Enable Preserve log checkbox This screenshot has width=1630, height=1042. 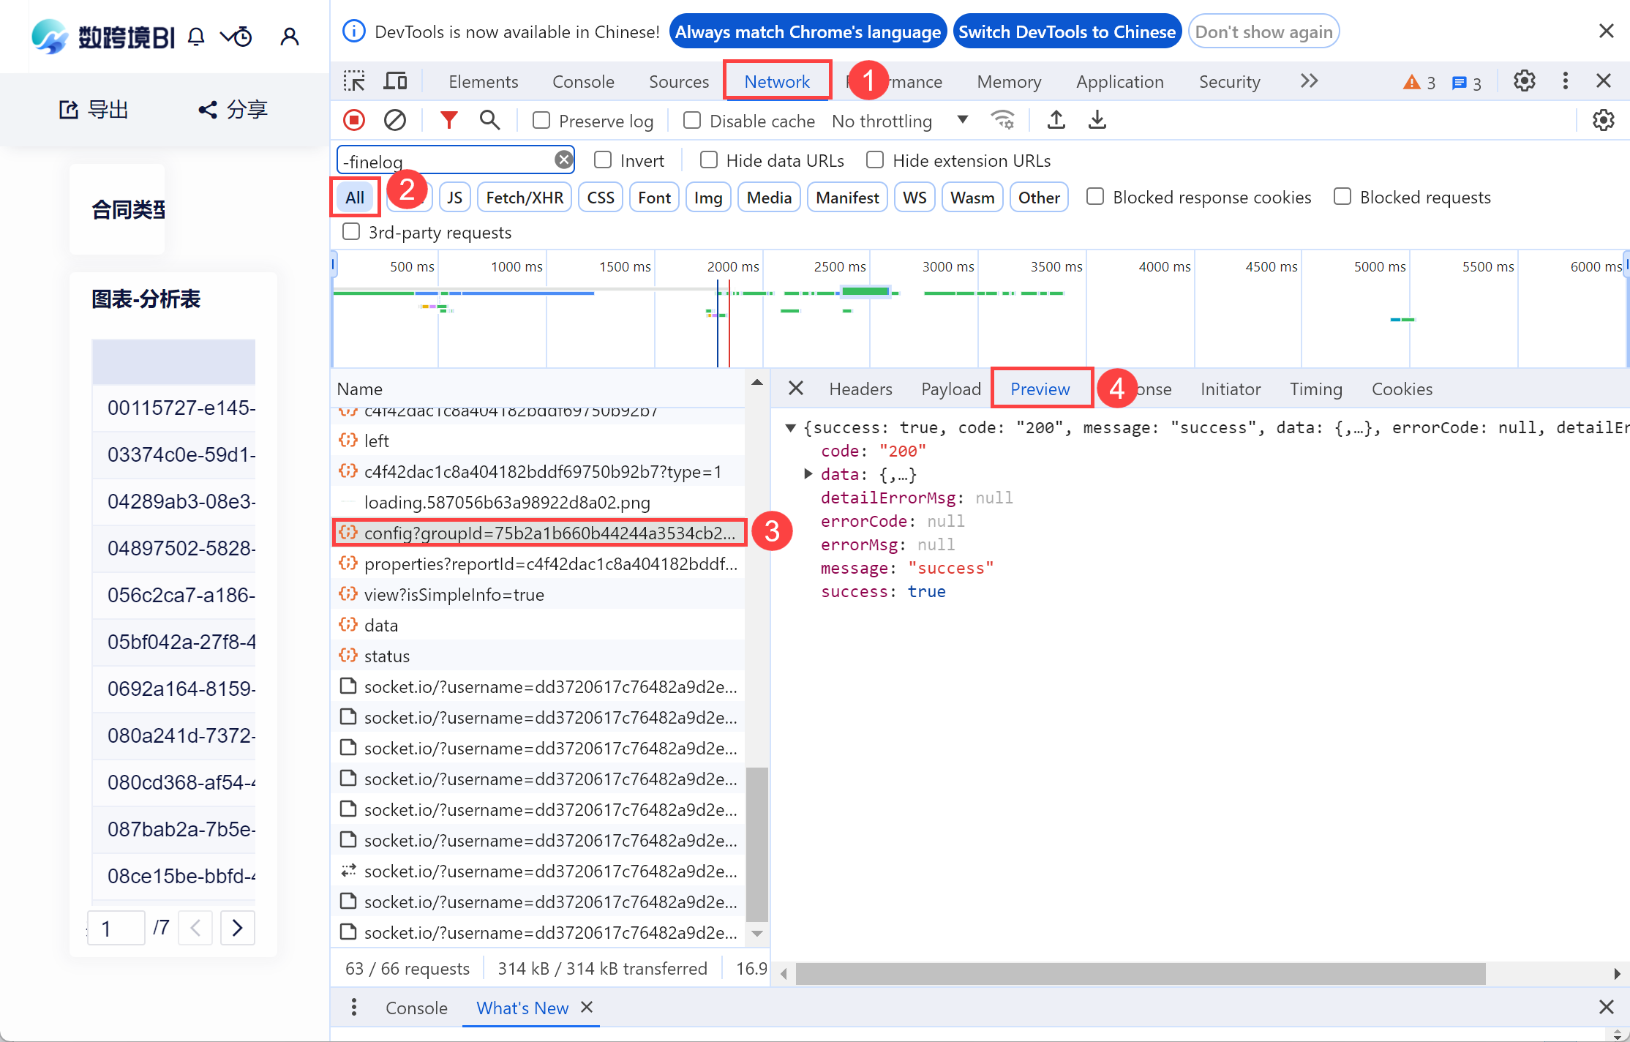[x=541, y=120]
